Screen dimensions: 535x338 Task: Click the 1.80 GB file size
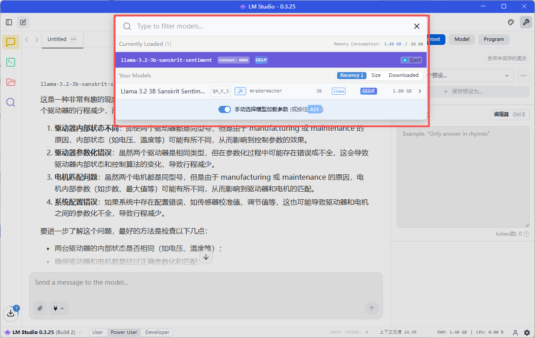pos(402,91)
